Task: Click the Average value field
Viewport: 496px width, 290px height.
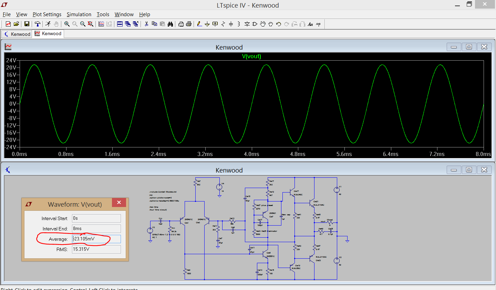Action: pos(96,239)
